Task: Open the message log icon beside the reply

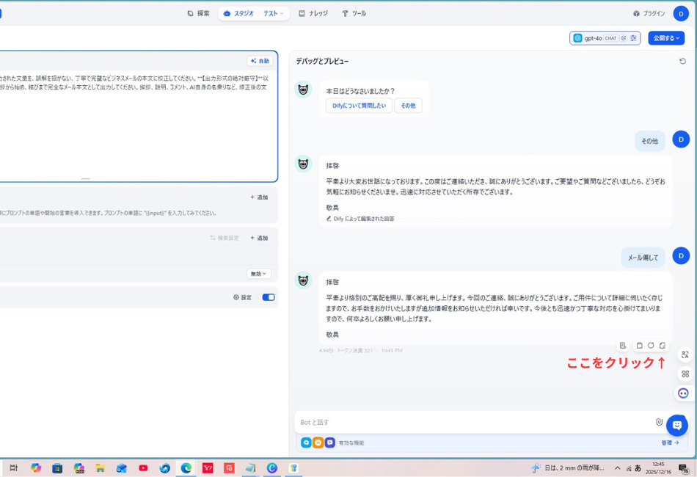Action: pos(623,345)
